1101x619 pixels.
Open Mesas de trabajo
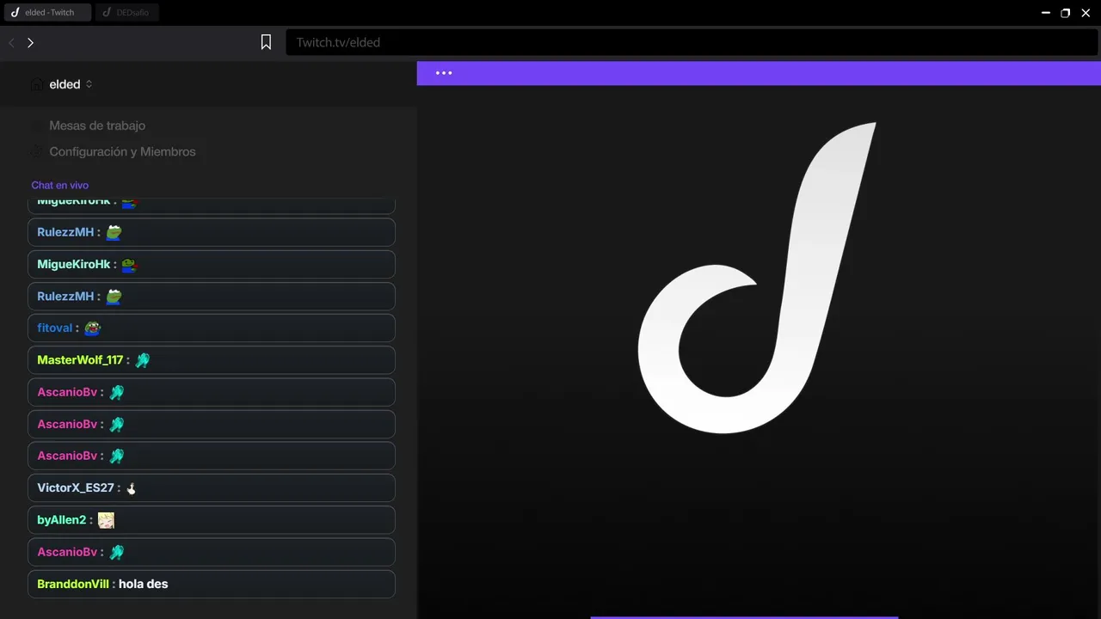pyautogui.click(x=97, y=126)
